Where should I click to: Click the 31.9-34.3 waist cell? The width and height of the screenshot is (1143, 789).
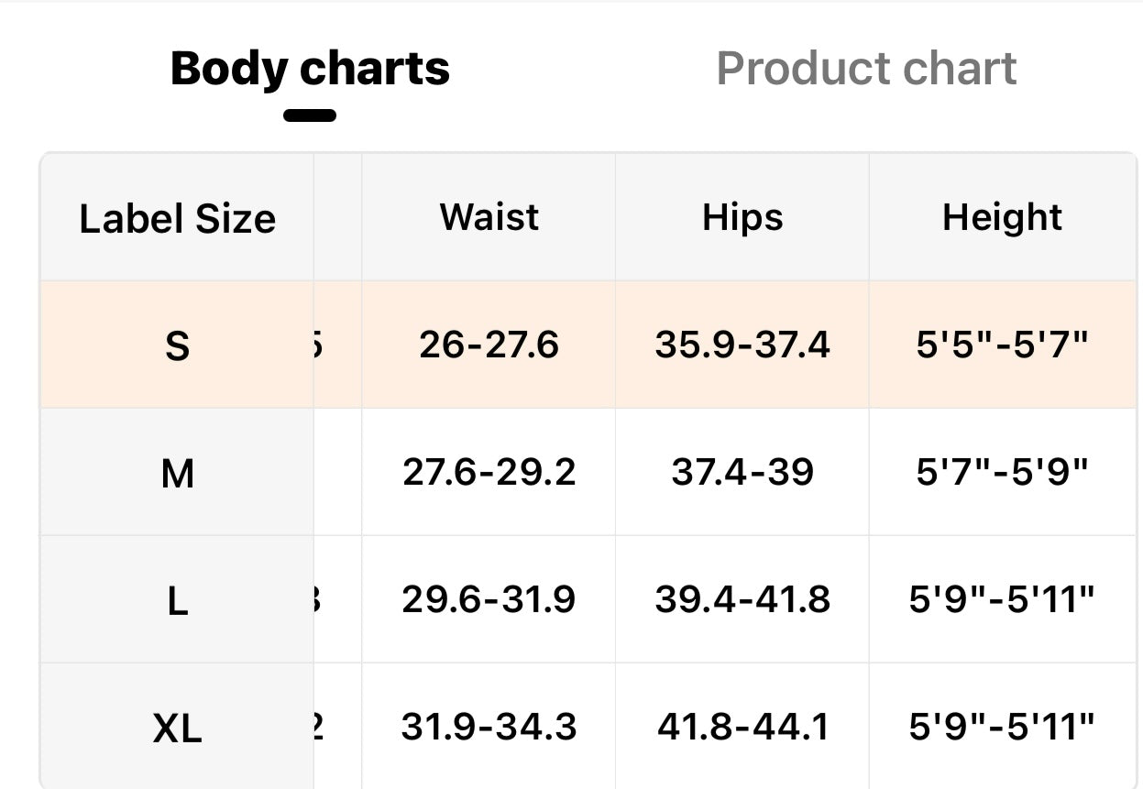click(489, 727)
